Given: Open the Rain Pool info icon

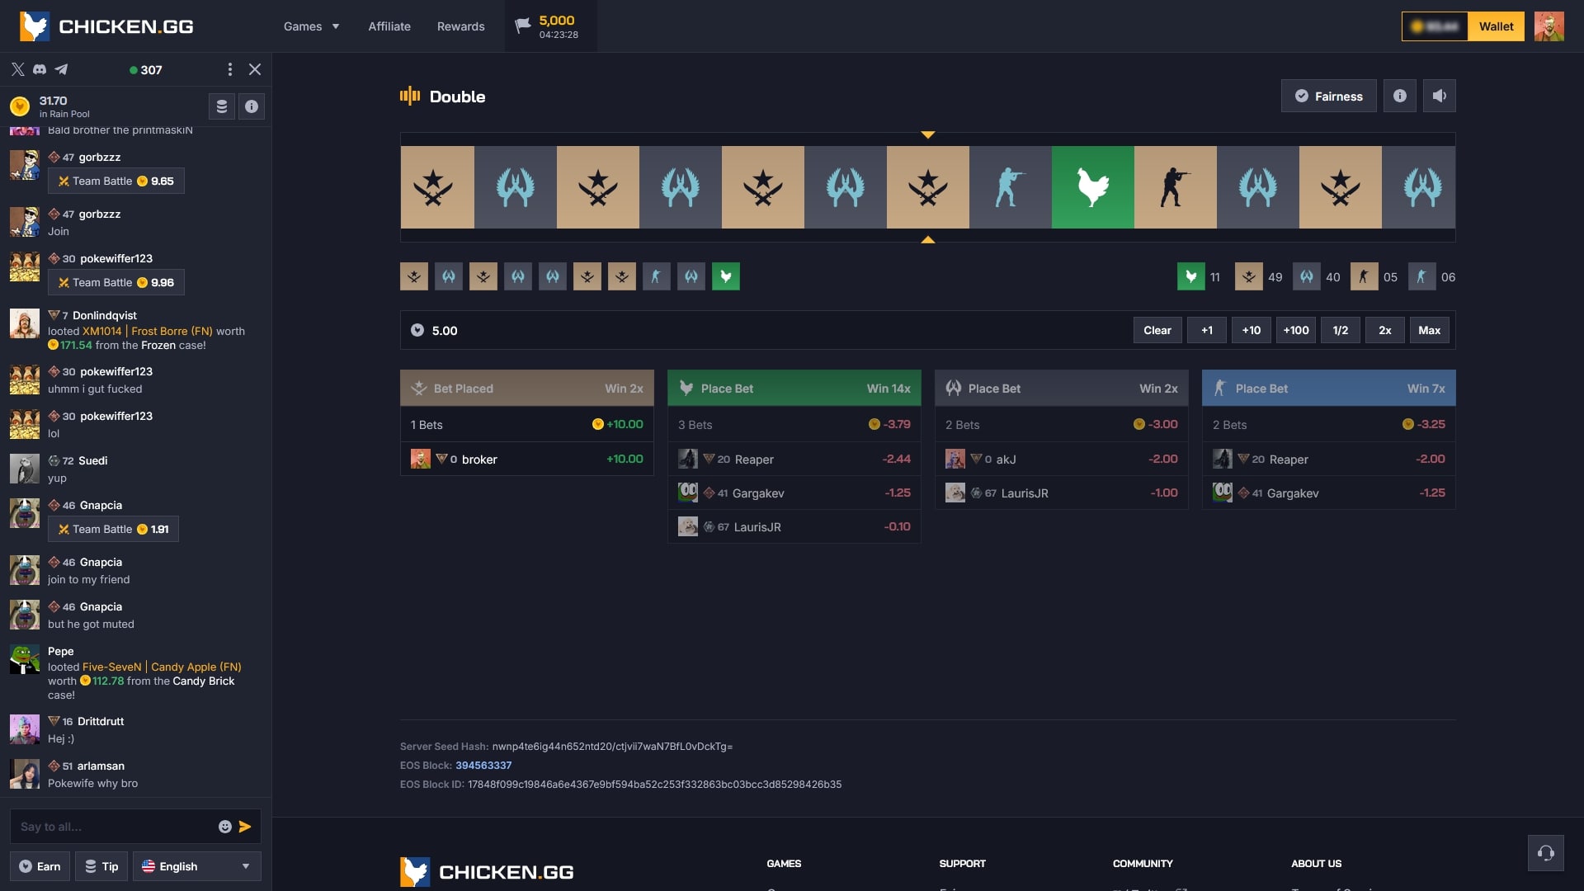Looking at the screenshot, I should pos(252,106).
